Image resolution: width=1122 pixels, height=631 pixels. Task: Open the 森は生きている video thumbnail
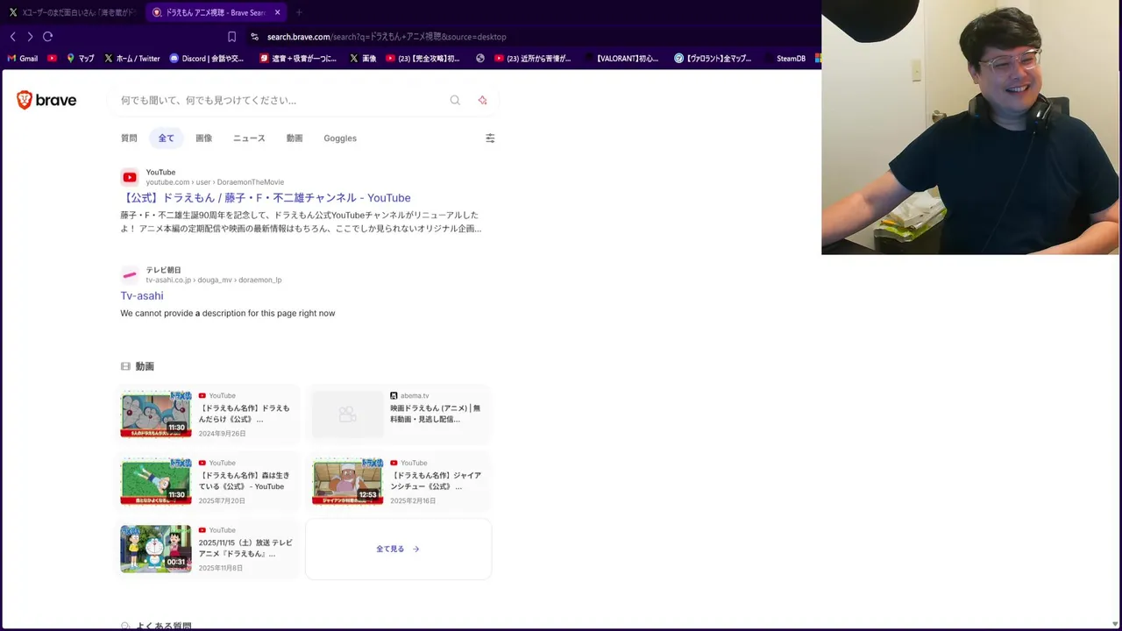[156, 481]
